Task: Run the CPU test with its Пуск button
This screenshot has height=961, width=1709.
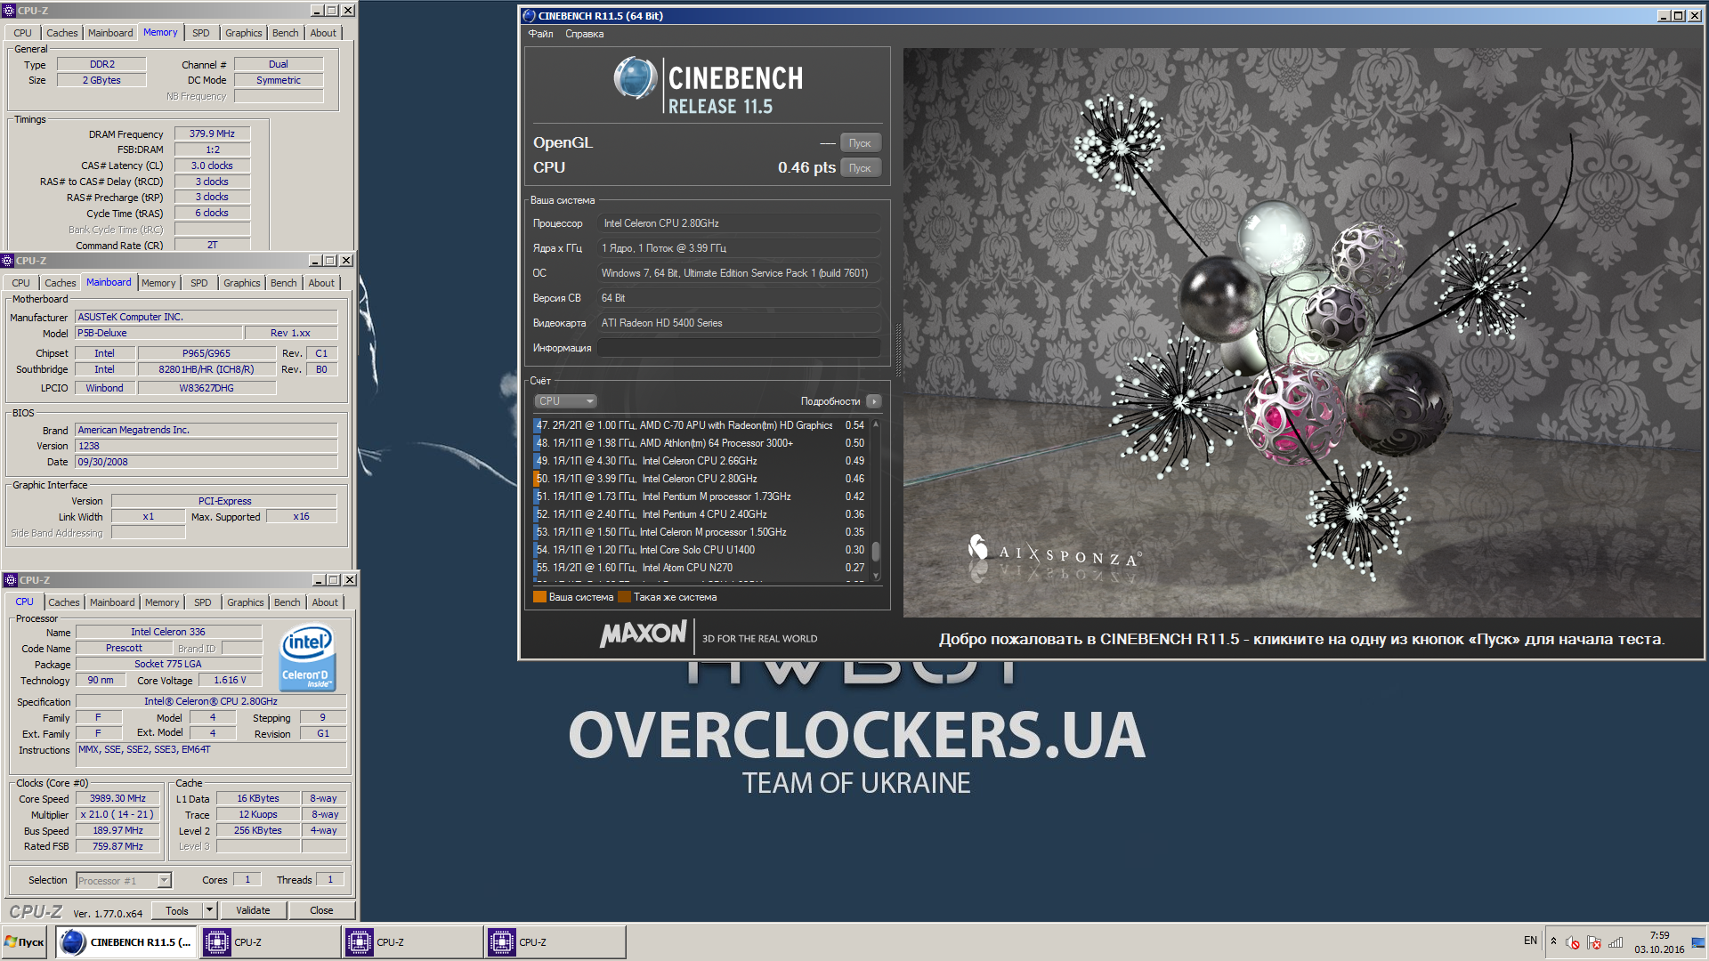Action: 859,167
